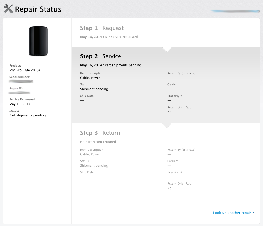Viewport: 263px width, 226px height.
Task: Click the blurred Serial Number value
Action: pos(21,81)
